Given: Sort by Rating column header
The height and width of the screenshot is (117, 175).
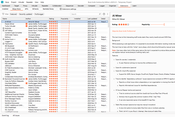Looking at the screenshot, I should (x=55, y=19).
